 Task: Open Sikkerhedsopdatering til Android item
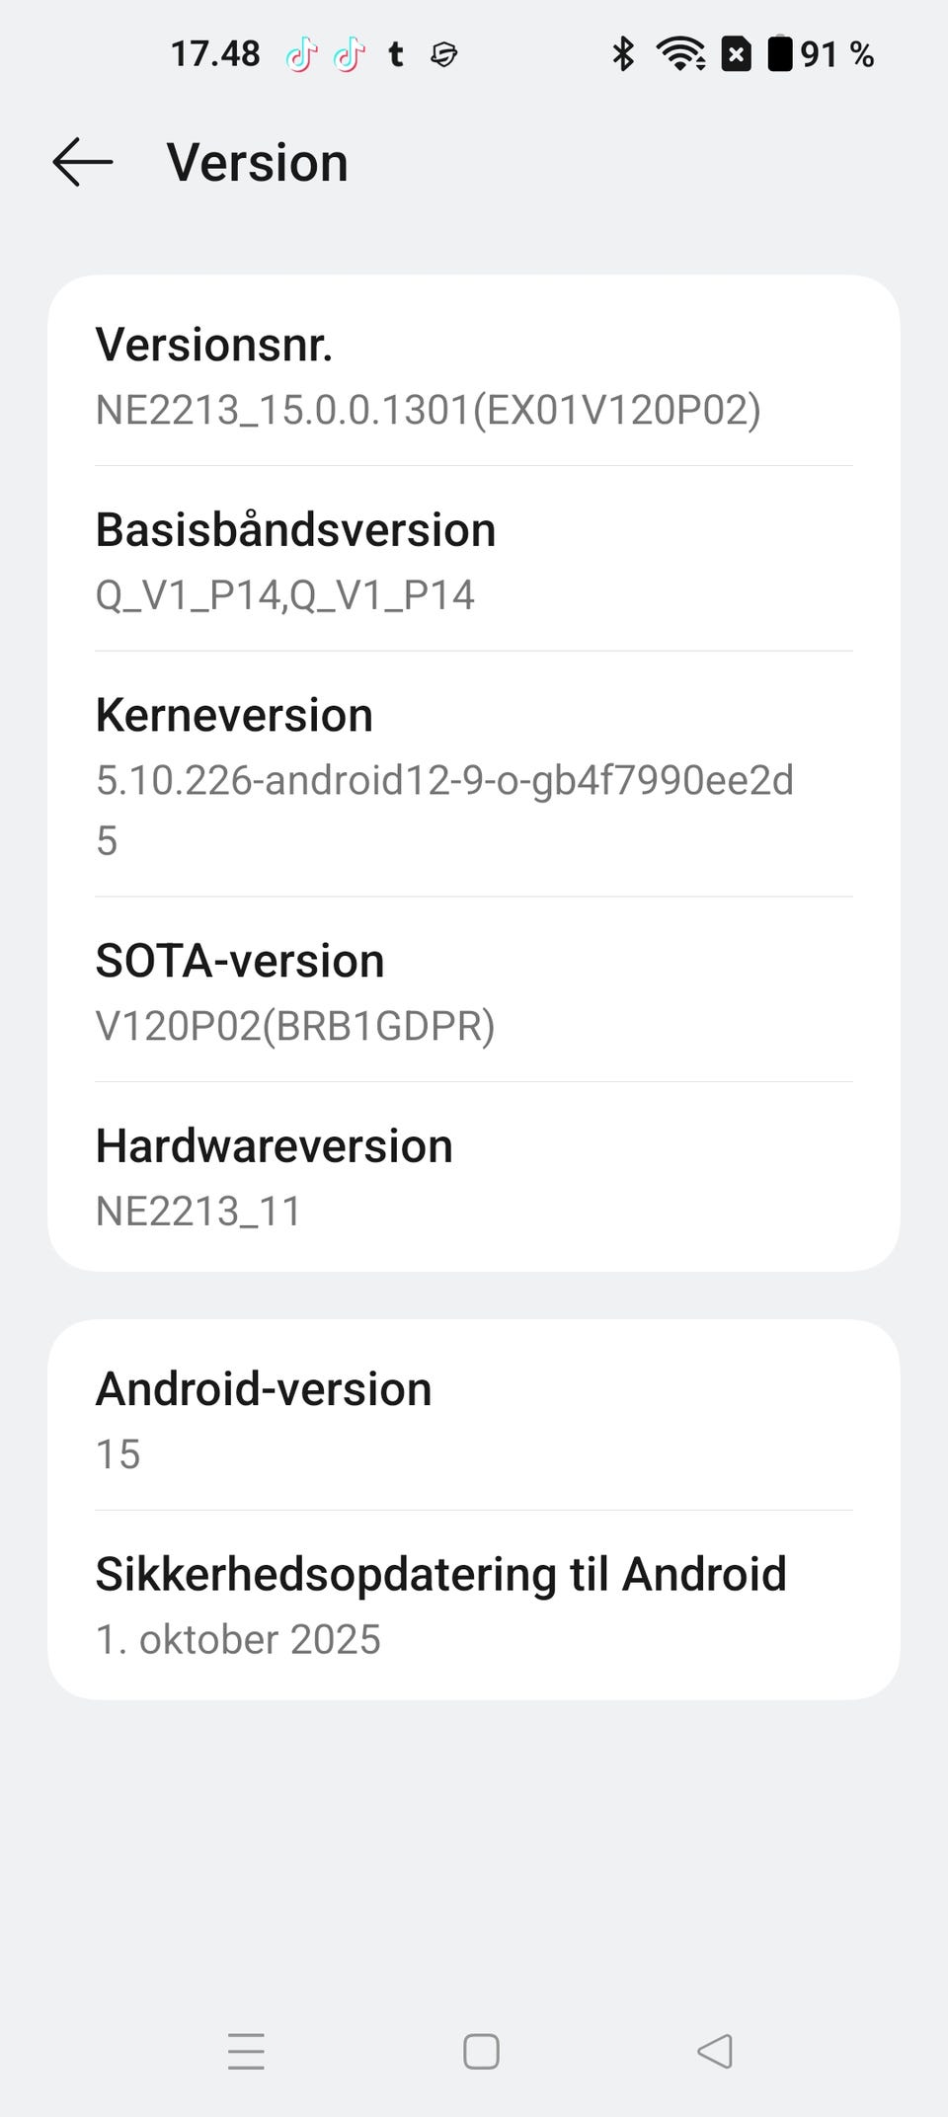[x=474, y=1605]
